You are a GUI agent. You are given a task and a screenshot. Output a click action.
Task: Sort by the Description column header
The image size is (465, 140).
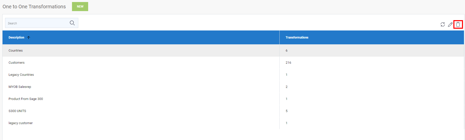pos(16,38)
